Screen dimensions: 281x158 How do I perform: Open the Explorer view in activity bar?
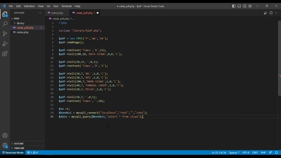5,14
